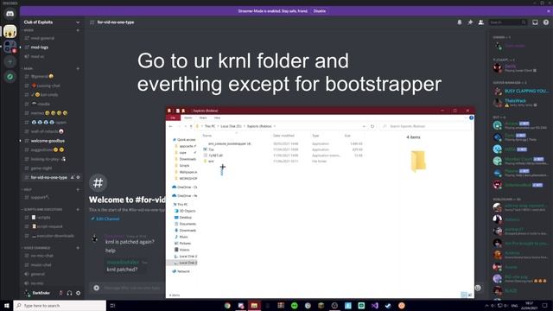553x311 pixels.
Task: Select the Club of Exploits server icon
Action: point(10,31)
